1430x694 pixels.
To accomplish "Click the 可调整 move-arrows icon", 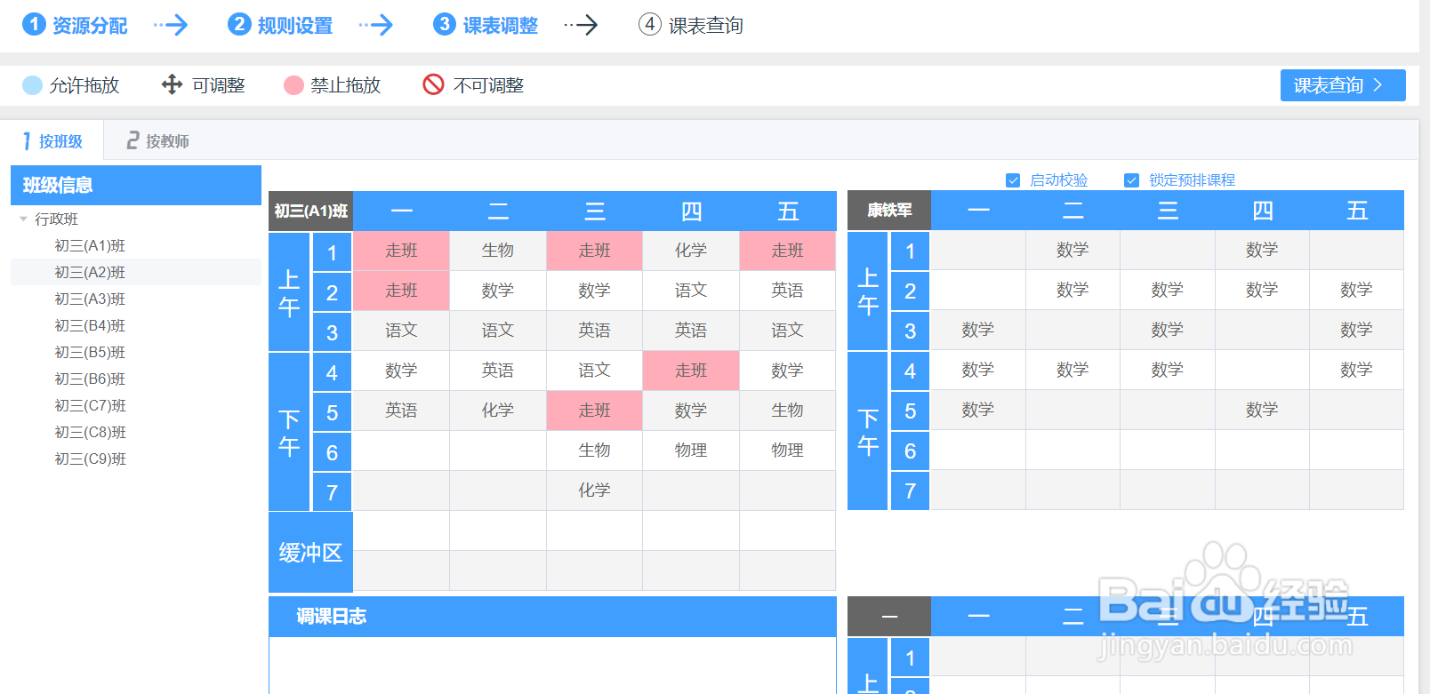I will (x=172, y=84).
